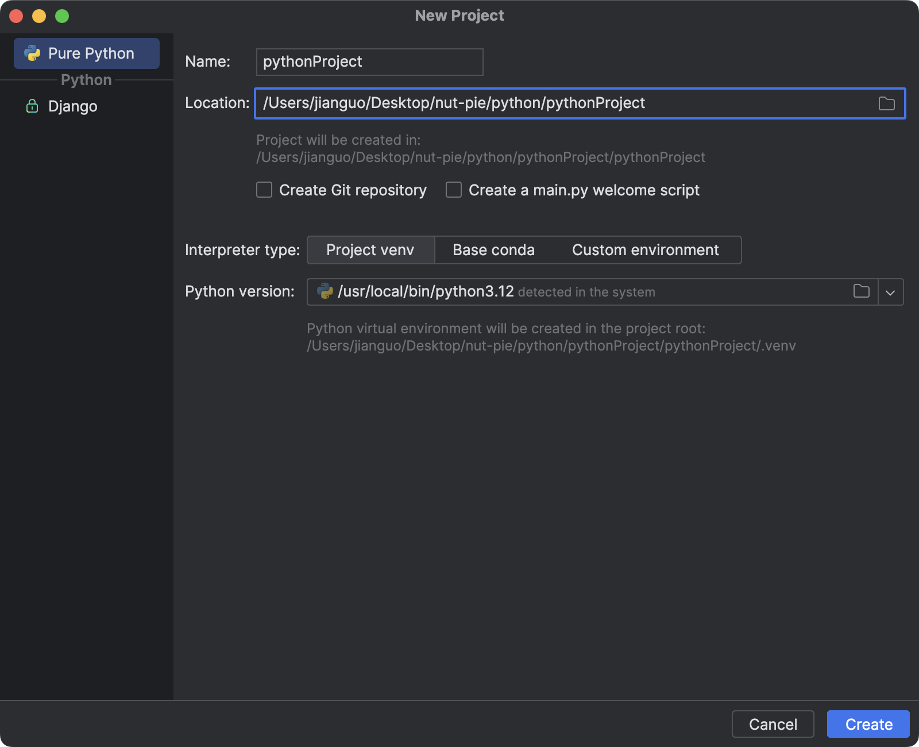Browse for Python interpreter via folder icon
The height and width of the screenshot is (747, 919).
pyautogui.click(x=862, y=291)
